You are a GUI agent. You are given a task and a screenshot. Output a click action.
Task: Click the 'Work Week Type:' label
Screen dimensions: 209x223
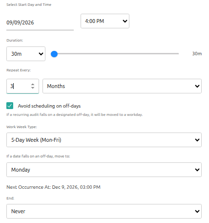point(21,127)
